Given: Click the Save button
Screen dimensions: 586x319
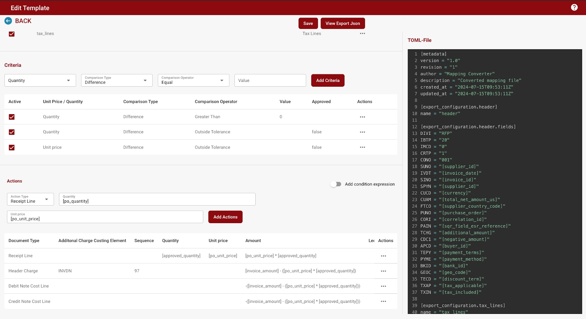Looking at the screenshot, I should 308,23.
